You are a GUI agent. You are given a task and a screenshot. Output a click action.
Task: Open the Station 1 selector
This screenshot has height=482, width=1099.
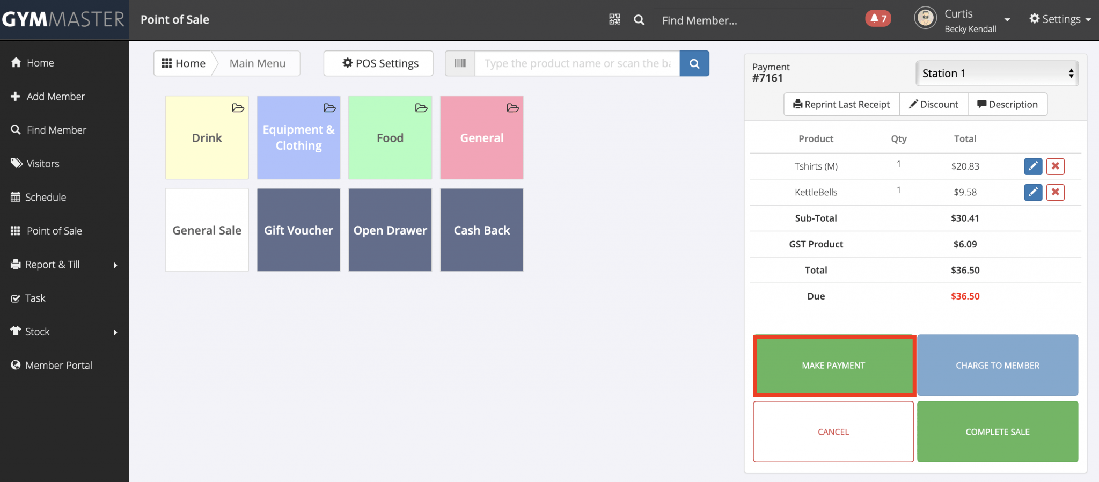(997, 74)
